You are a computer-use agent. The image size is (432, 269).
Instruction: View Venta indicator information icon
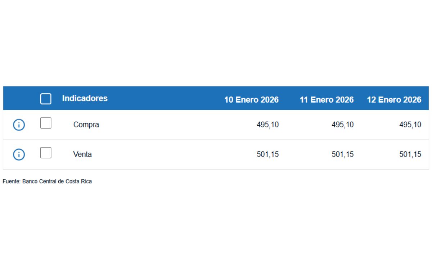tap(18, 154)
